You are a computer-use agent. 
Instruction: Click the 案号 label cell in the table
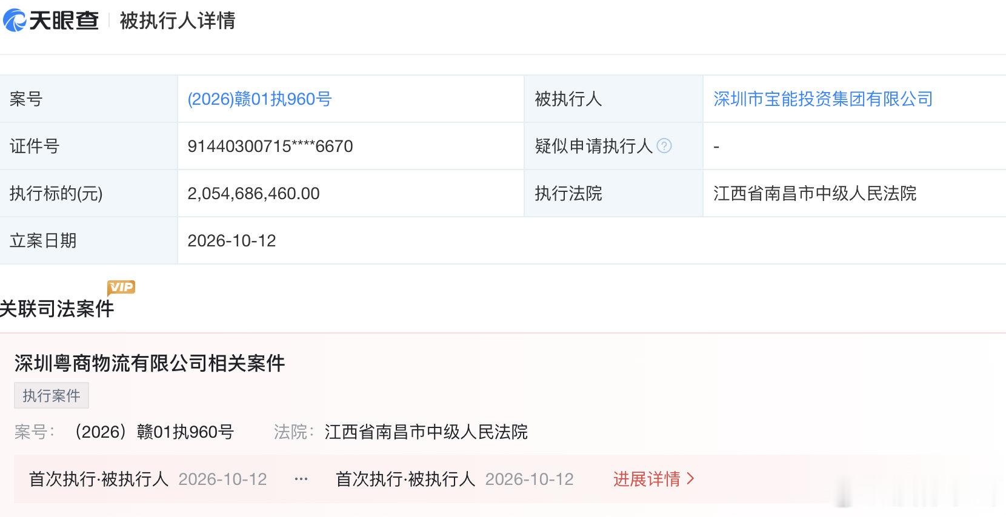click(x=88, y=99)
